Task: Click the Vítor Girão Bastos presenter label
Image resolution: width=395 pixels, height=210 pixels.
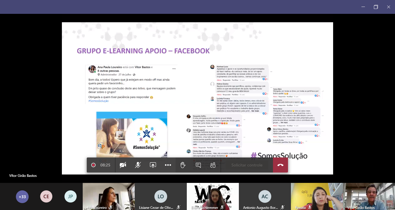Action: tap(23, 175)
